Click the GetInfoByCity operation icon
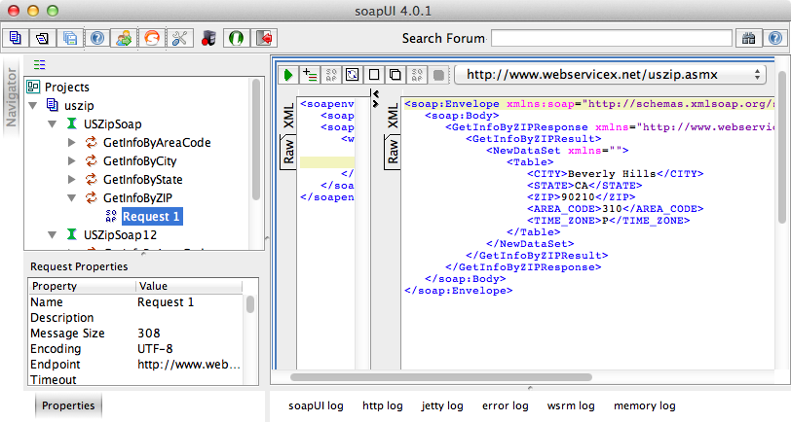The image size is (791, 422). [91, 161]
